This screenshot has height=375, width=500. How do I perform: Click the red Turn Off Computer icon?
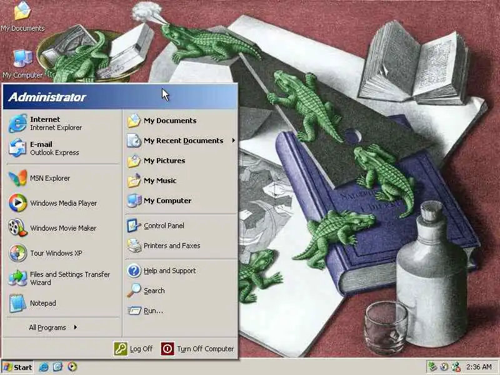pos(167,349)
